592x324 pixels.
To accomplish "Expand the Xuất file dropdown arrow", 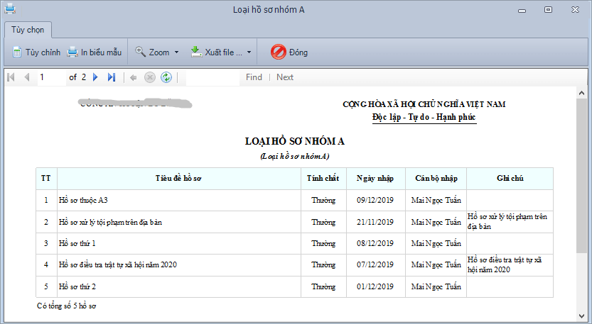I will [249, 52].
